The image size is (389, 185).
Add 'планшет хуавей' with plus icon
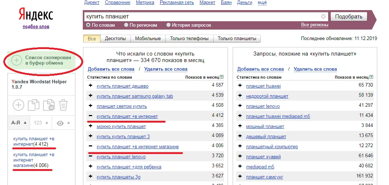pos(240,157)
